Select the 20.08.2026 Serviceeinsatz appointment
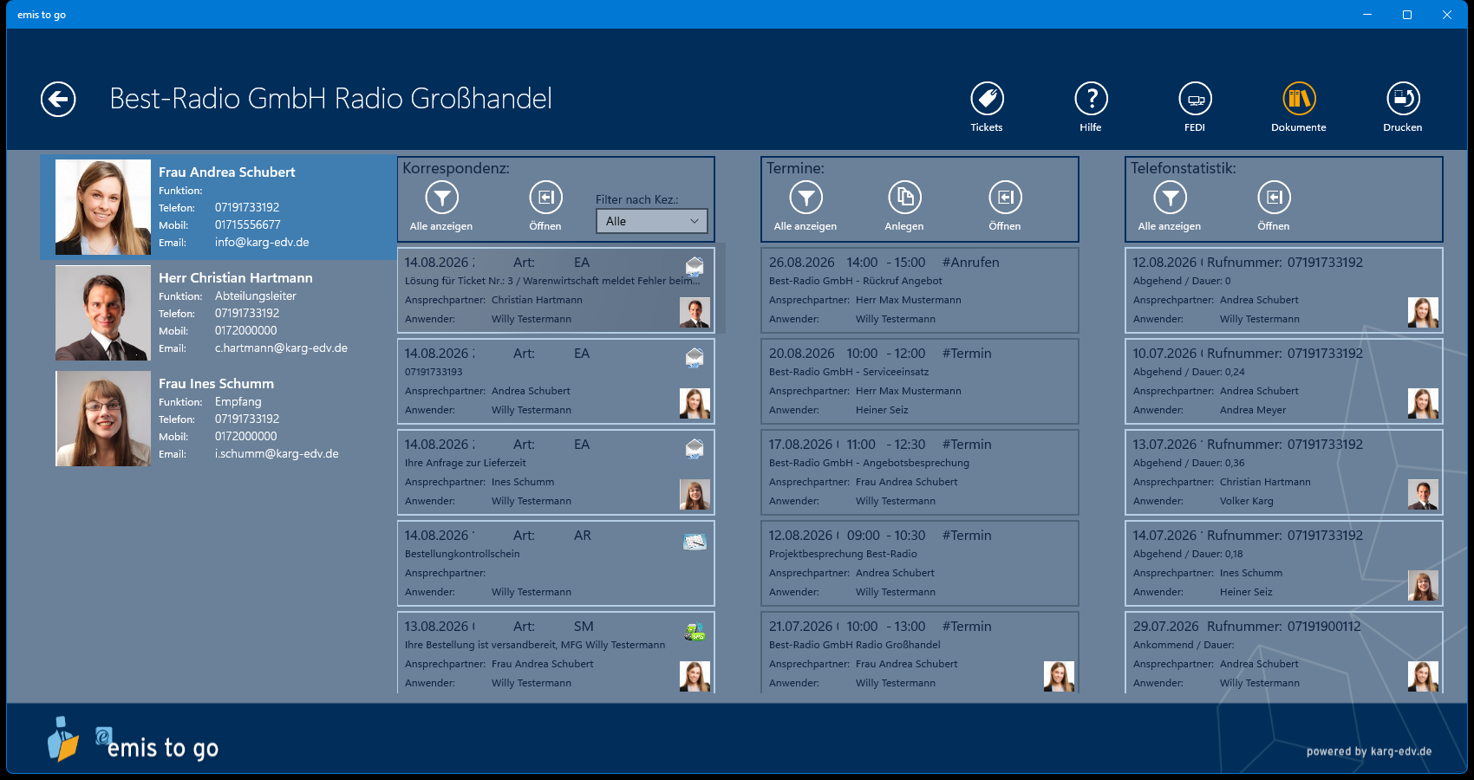This screenshot has width=1474, height=780. coord(920,381)
